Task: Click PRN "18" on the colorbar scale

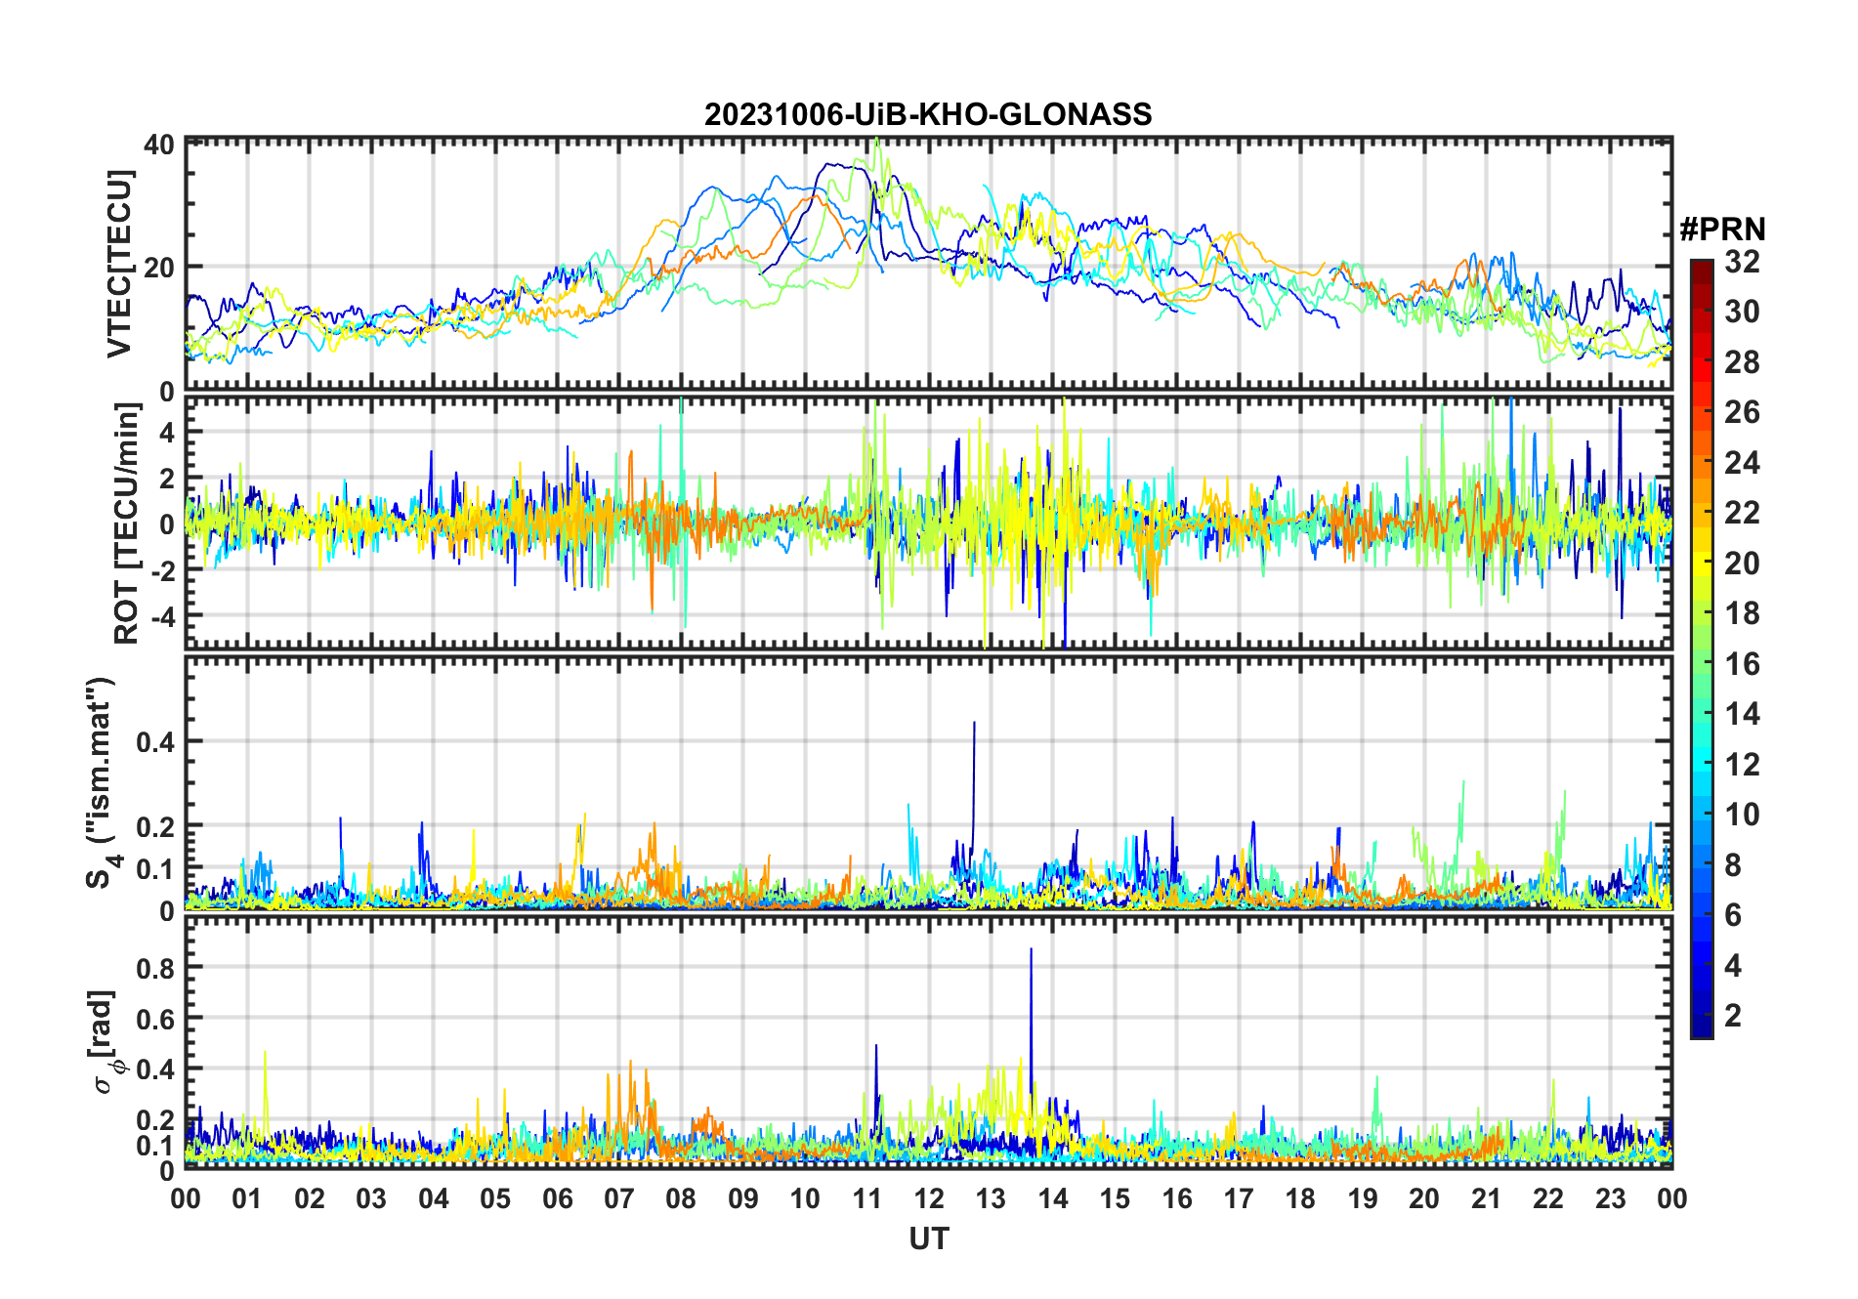Action: tap(1743, 613)
